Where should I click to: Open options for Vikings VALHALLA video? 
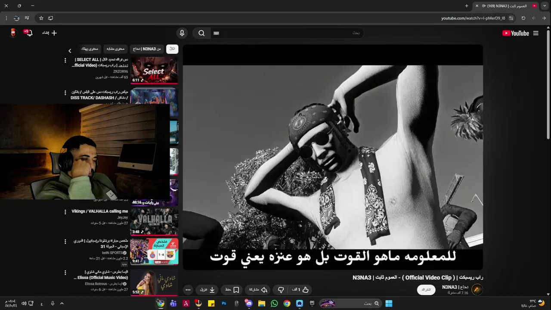pyautogui.click(x=65, y=212)
